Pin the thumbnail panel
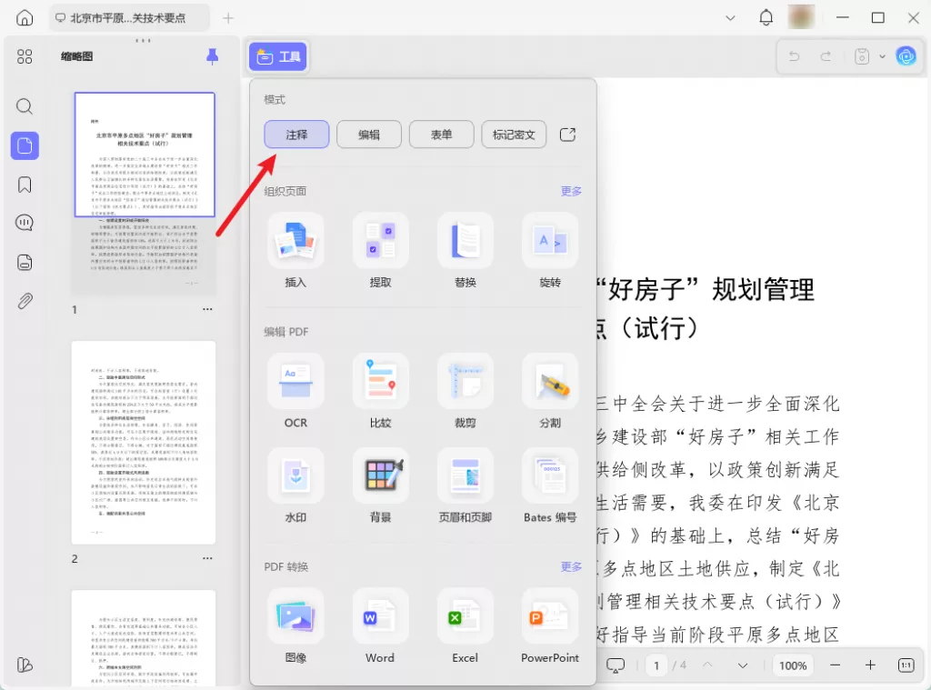 tap(212, 56)
